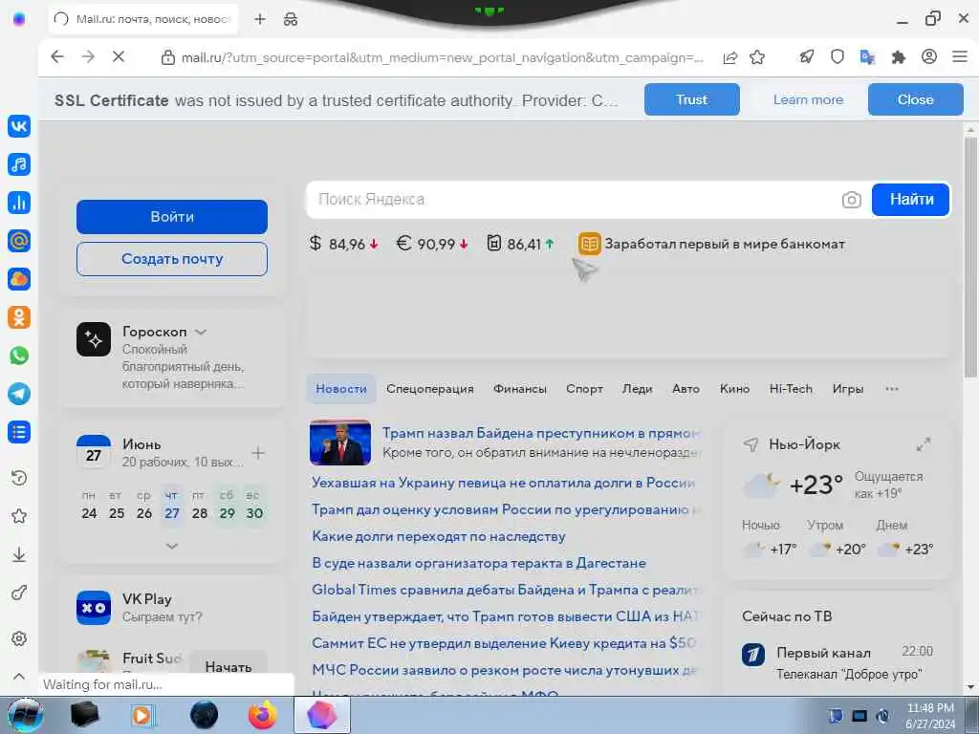Bookmark page with star icon
Viewport: 979px width, 734px height.
coord(757,57)
